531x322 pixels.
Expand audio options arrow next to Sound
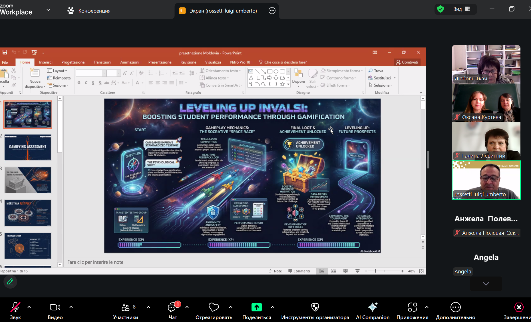(x=29, y=307)
